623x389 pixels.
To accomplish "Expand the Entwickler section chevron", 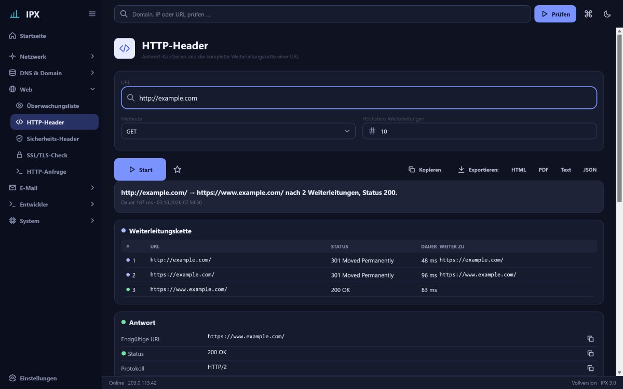I will (92, 204).
